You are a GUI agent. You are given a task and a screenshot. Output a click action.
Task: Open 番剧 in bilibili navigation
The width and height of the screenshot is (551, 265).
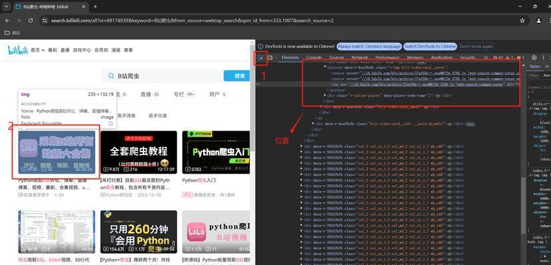click(x=52, y=50)
